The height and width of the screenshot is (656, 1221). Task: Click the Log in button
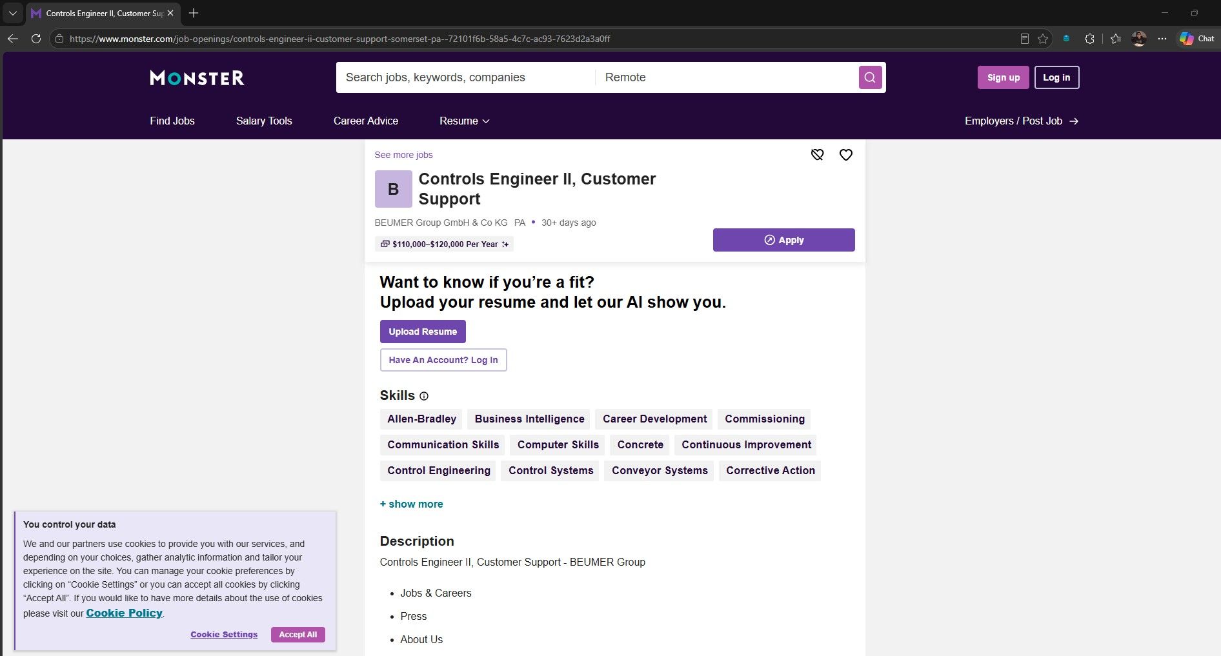(x=1056, y=77)
